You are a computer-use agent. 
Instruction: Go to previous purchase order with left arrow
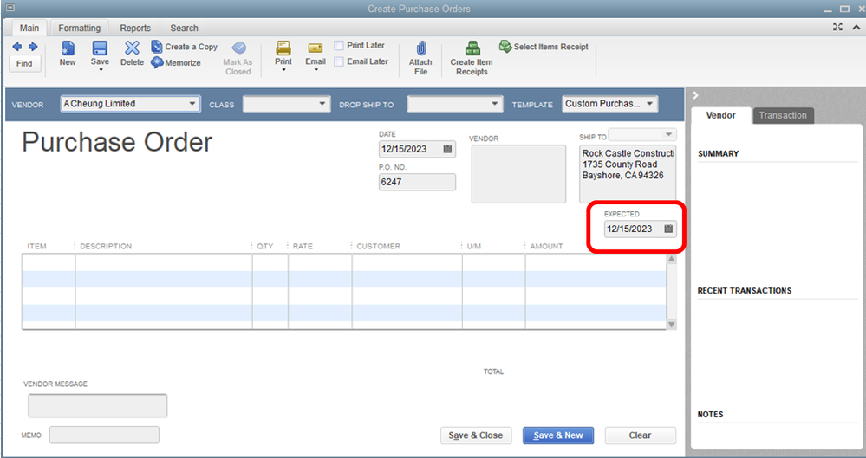17,47
